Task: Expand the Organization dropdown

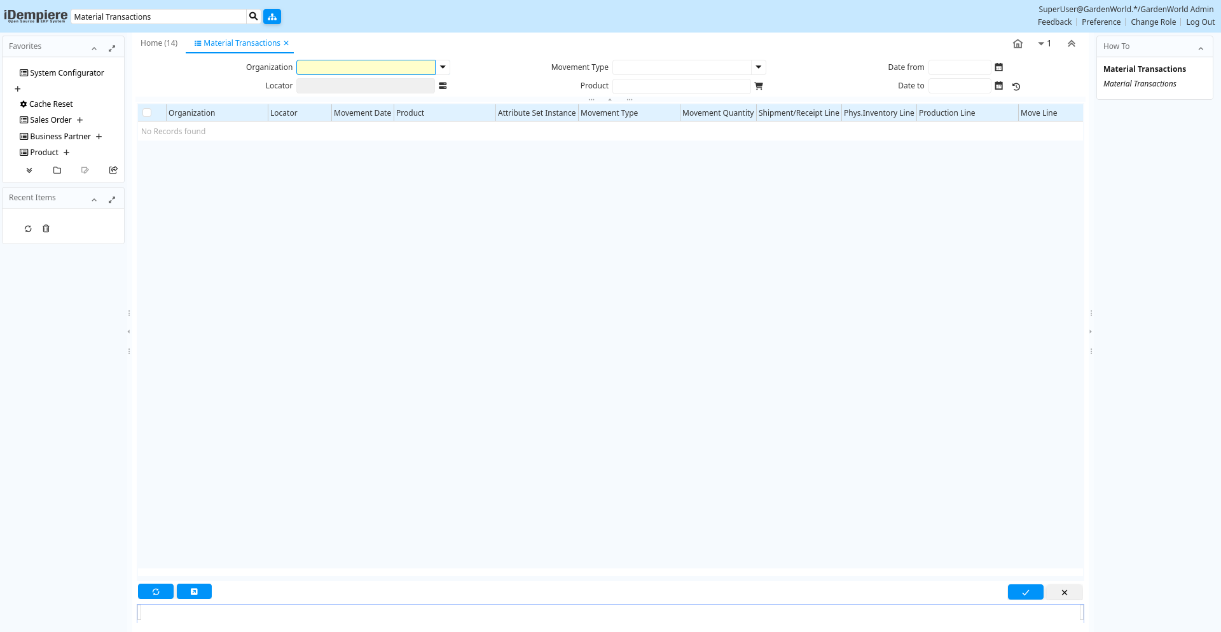Action: click(443, 67)
